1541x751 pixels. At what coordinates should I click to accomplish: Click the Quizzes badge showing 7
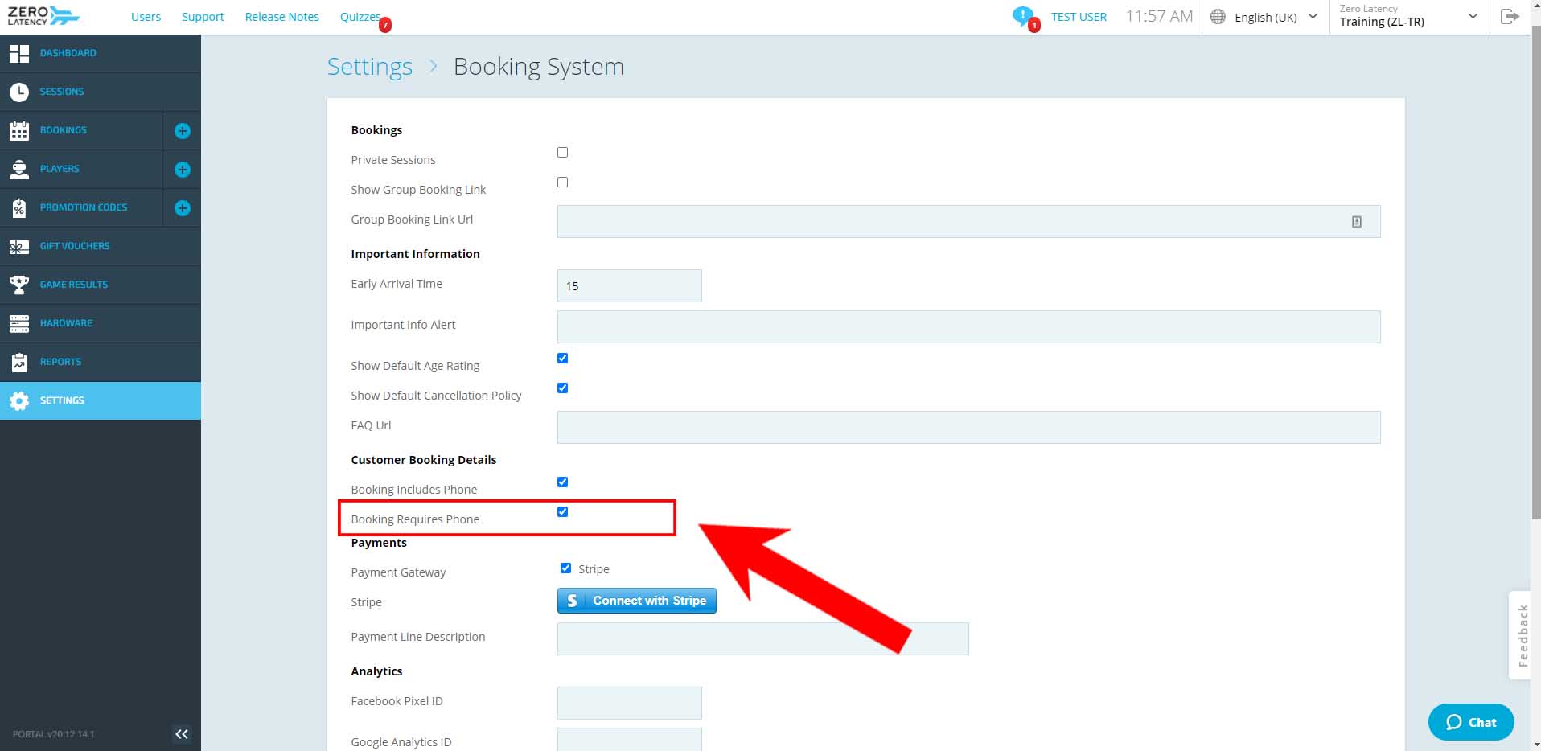385,25
